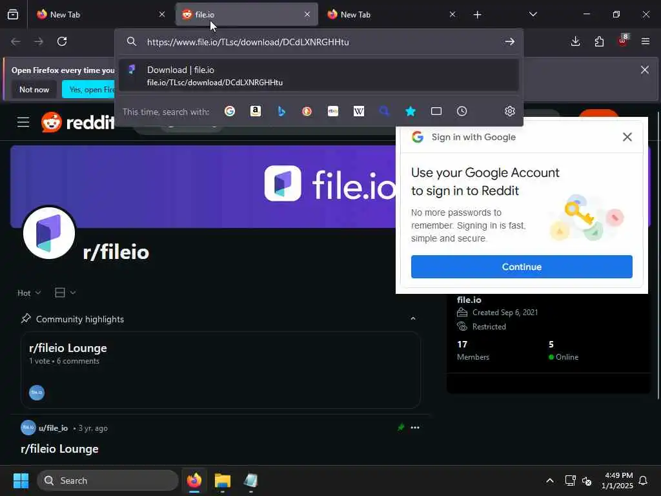This screenshot has width=661, height=496.
Task: Search history via clock icon
Action: click(462, 111)
